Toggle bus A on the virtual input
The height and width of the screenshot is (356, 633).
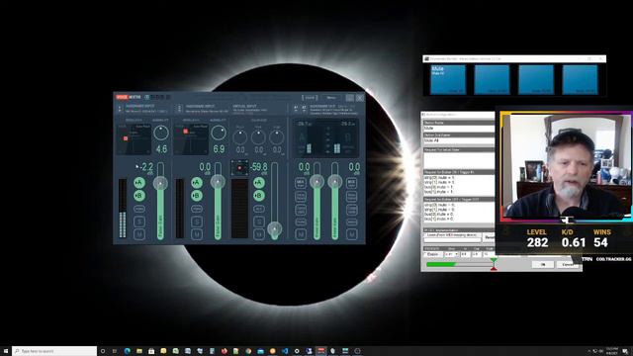coord(259,183)
